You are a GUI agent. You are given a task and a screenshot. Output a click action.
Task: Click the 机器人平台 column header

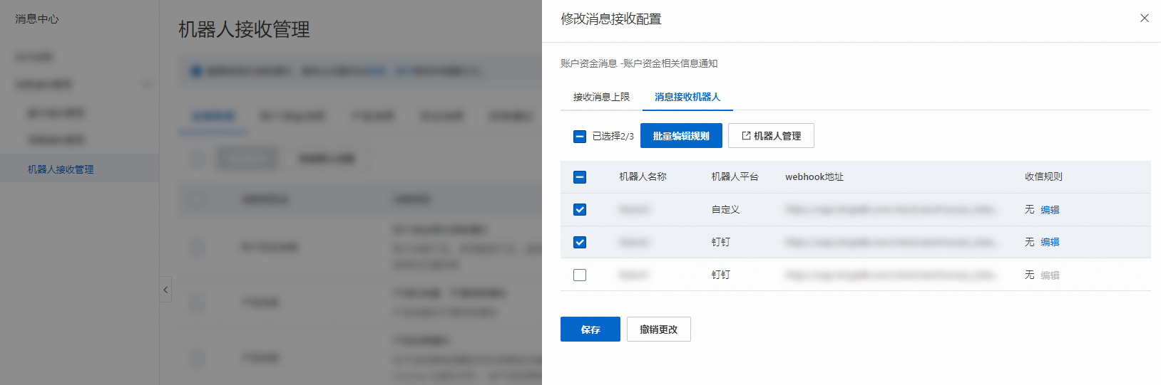pyautogui.click(x=735, y=176)
